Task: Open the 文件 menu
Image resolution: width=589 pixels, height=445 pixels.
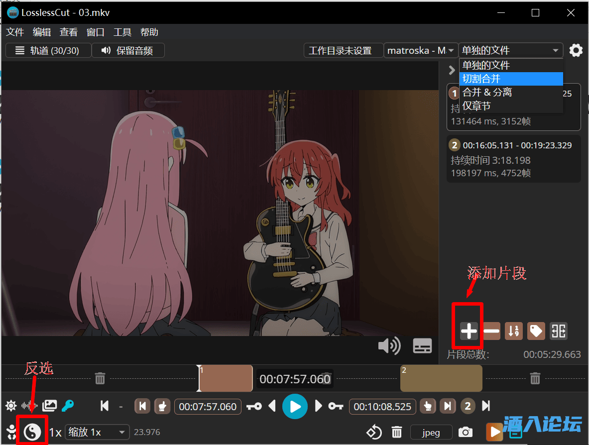Action: pos(15,32)
